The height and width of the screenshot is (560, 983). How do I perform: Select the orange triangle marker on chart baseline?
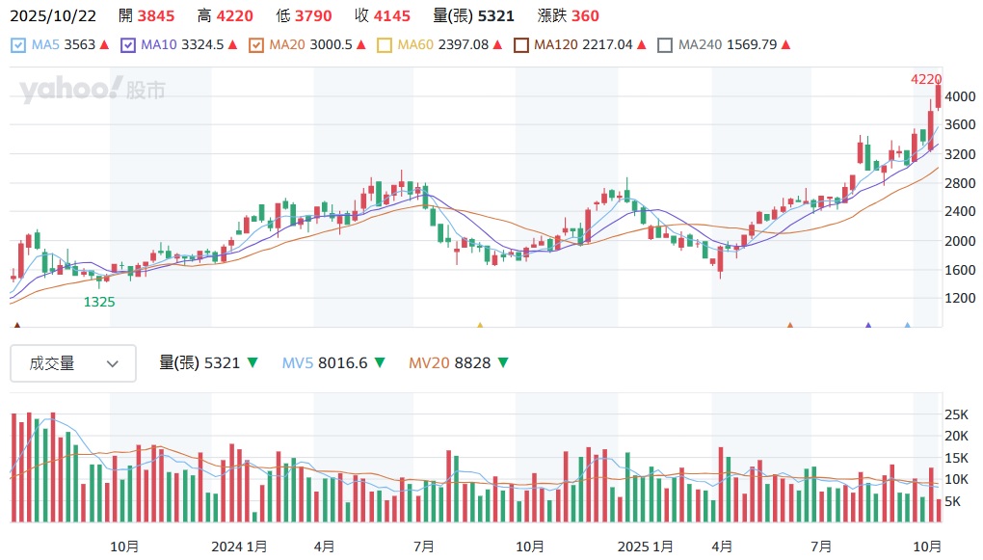coord(790,326)
